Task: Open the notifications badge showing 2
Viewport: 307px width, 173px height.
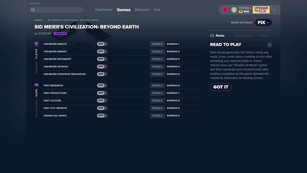Action: (x=225, y=10)
